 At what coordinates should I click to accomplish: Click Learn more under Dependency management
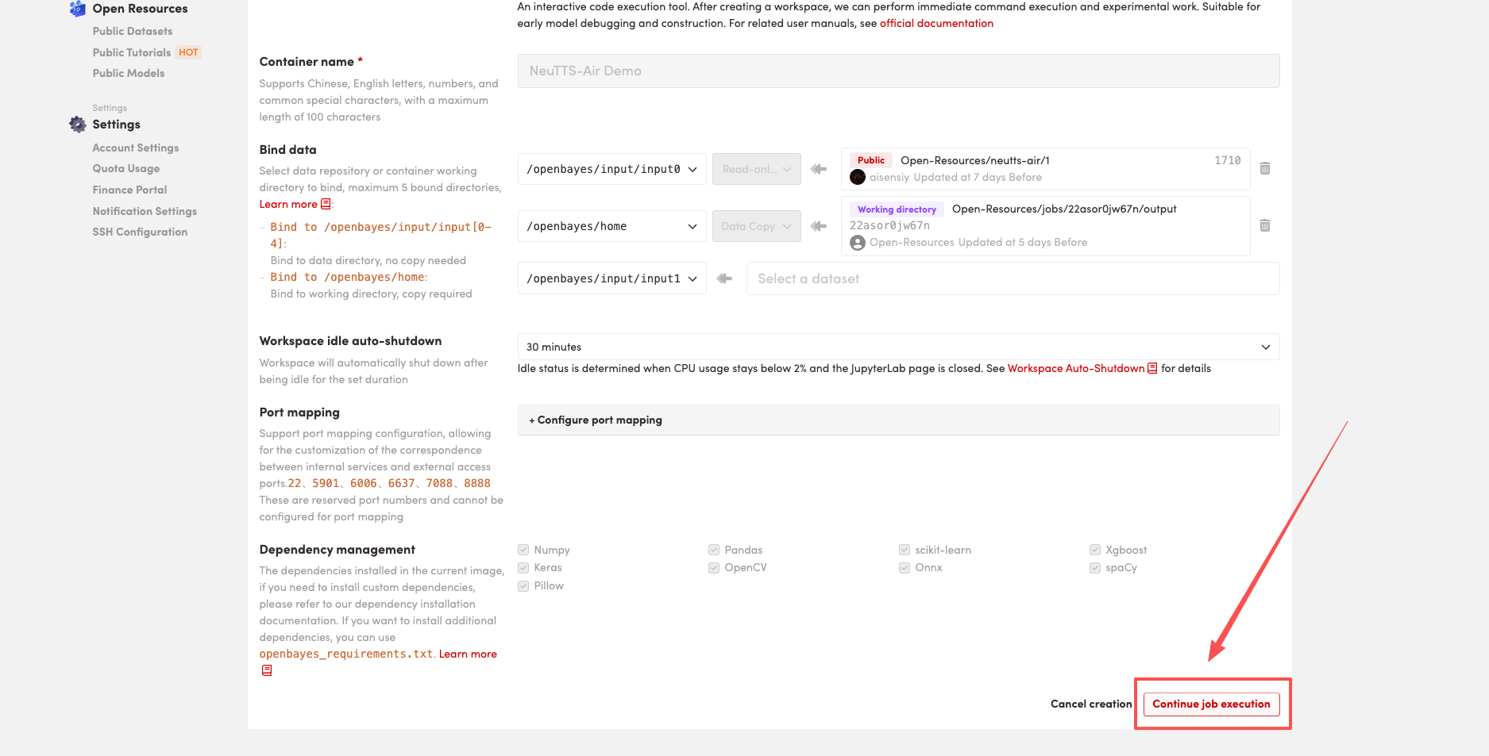[x=468, y=654]
